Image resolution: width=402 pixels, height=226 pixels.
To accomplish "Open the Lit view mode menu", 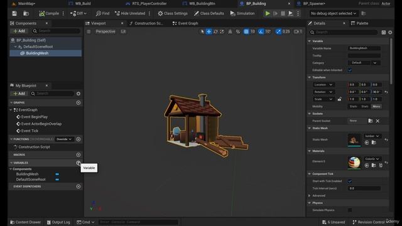I will pyautogui.click(x=123, y=31).
